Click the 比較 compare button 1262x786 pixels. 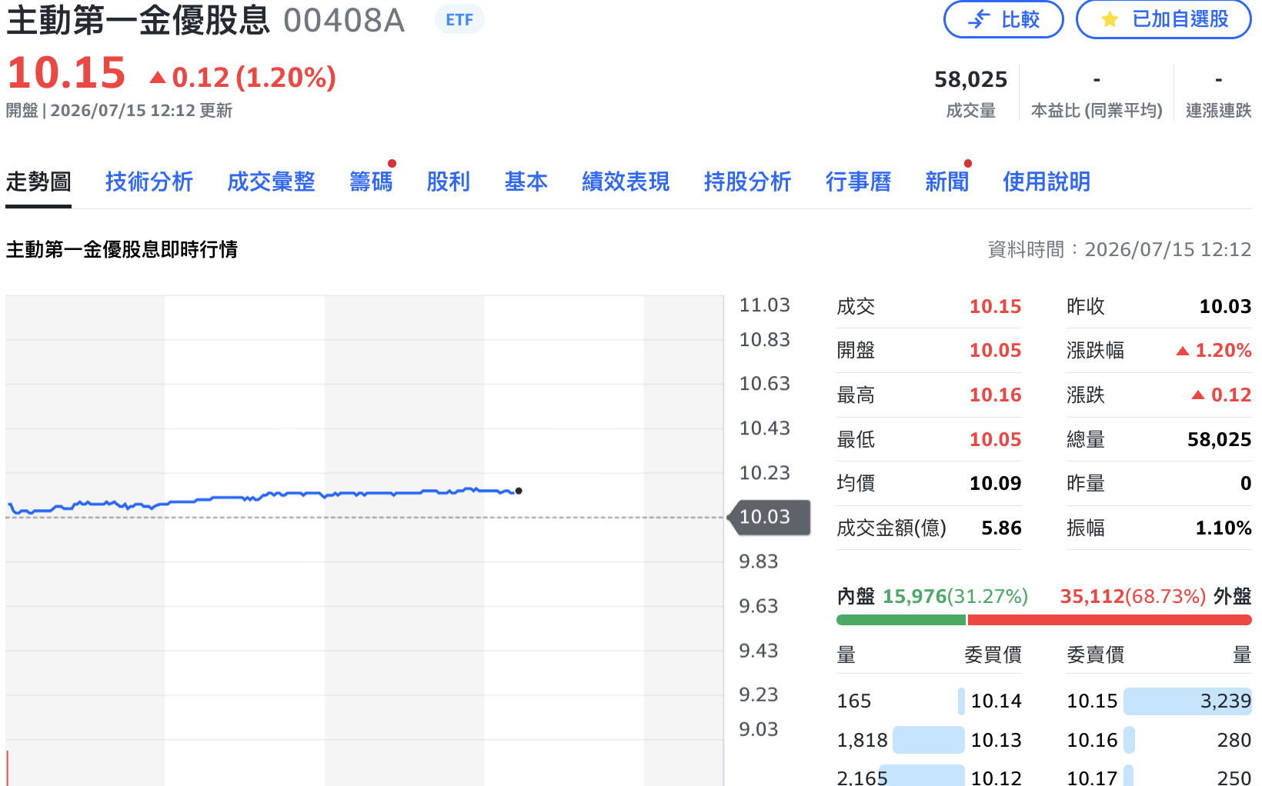(1003, 19)
